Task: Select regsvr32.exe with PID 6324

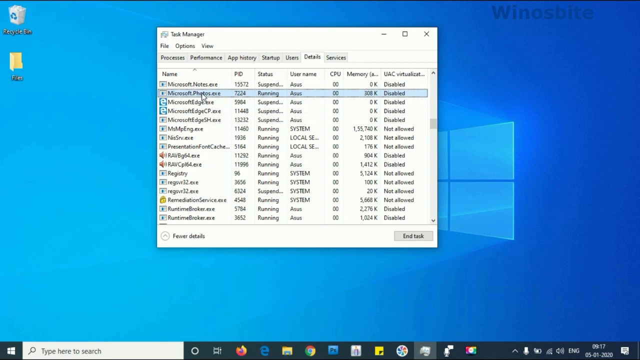Action: coord(293,191)
